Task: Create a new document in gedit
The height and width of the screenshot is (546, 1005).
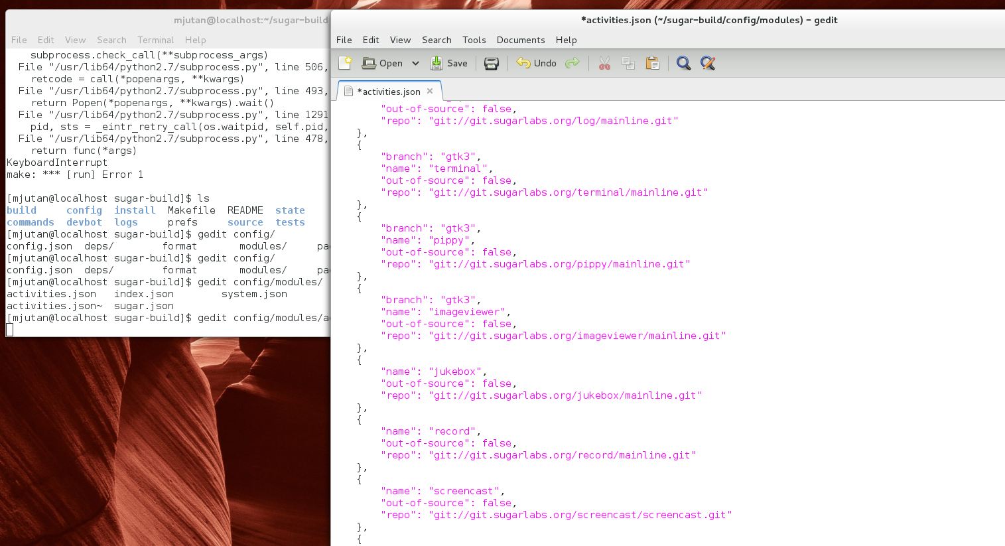Action: 345,63
